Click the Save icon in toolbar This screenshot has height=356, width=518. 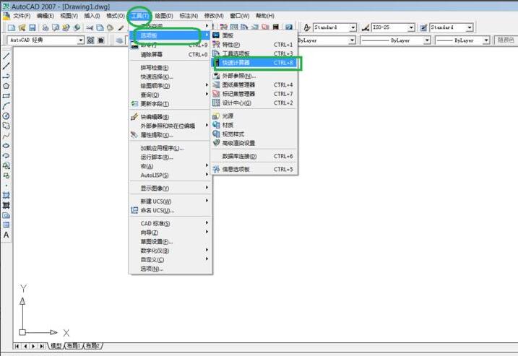[32, 27]
